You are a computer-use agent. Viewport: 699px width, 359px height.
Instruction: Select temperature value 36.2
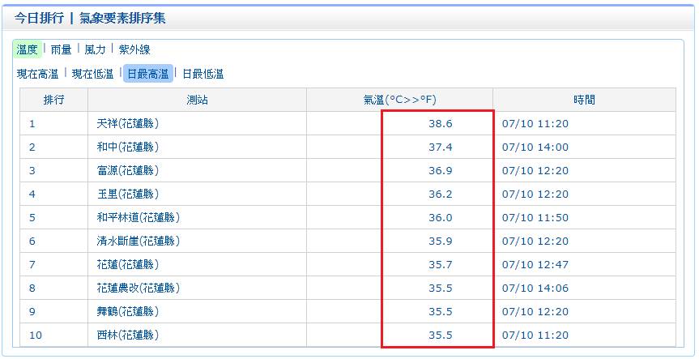[x=441, y=194]
